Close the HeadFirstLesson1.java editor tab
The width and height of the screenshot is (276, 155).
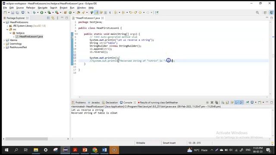point(103,18)
